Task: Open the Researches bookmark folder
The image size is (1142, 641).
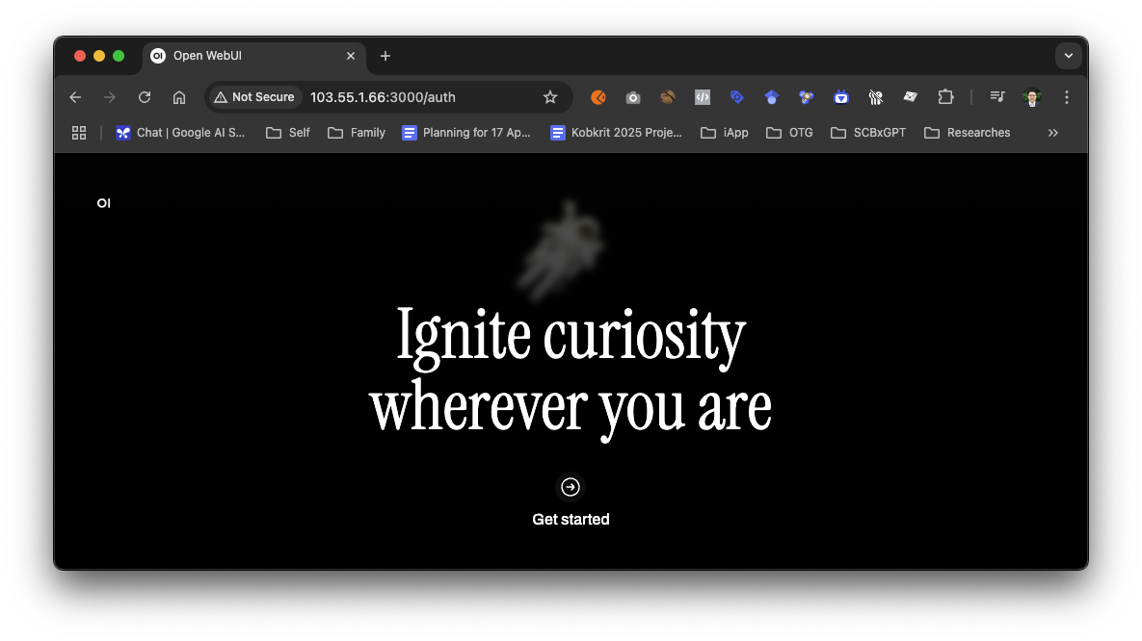Action: tap(968, 133)
